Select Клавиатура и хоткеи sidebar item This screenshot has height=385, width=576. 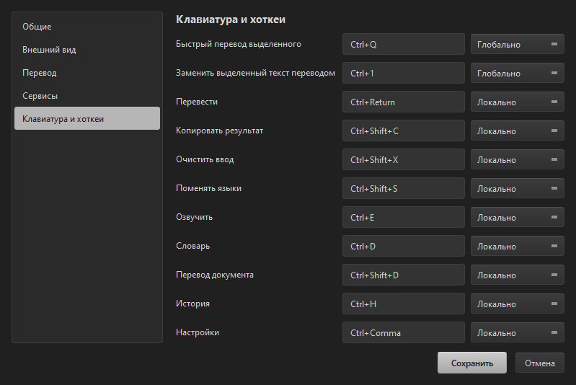click(x=87, y=118)
